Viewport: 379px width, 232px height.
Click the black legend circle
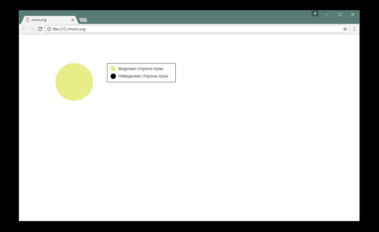click(113, 76)
